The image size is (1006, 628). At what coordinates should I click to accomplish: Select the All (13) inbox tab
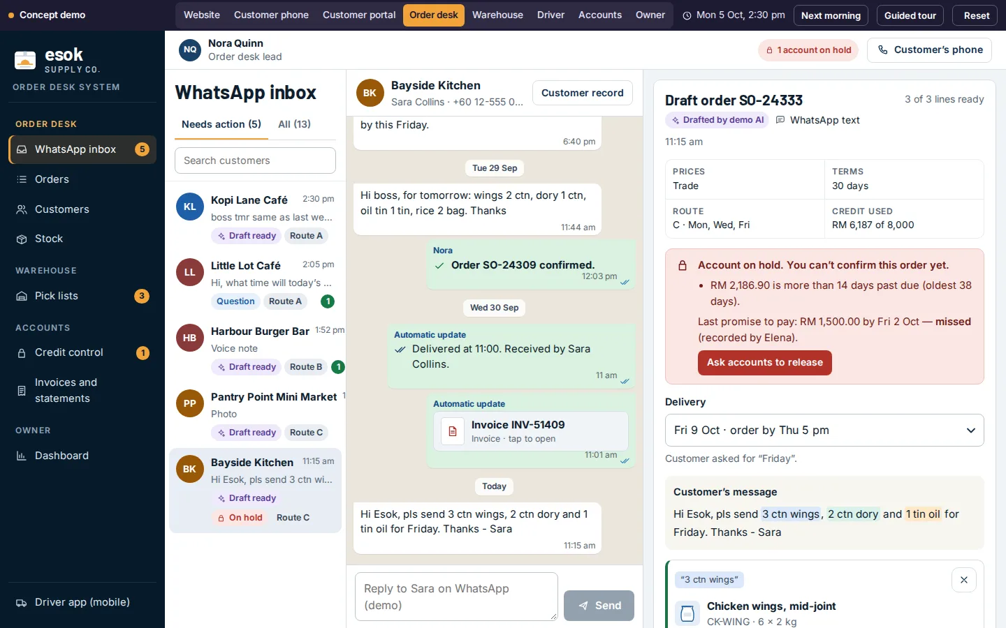(x=294, y=124)
